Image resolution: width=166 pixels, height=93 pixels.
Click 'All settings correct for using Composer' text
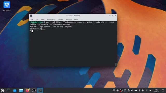51,27
